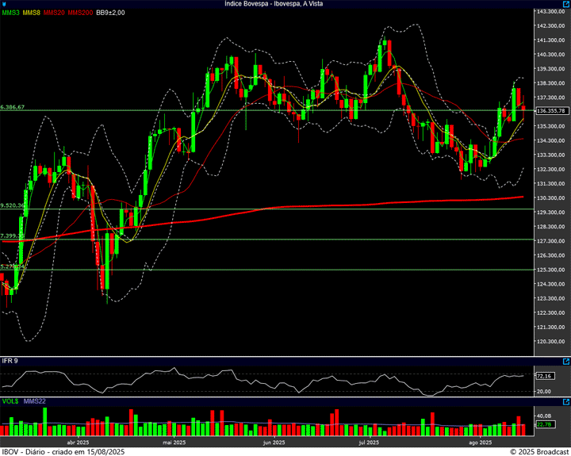Click the 40,0B volume axis label
The height and width of the screenshot is (456, 571).
point(544,416)
